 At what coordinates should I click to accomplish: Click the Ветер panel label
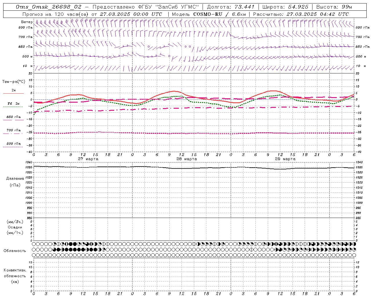[x=27, y=22]
